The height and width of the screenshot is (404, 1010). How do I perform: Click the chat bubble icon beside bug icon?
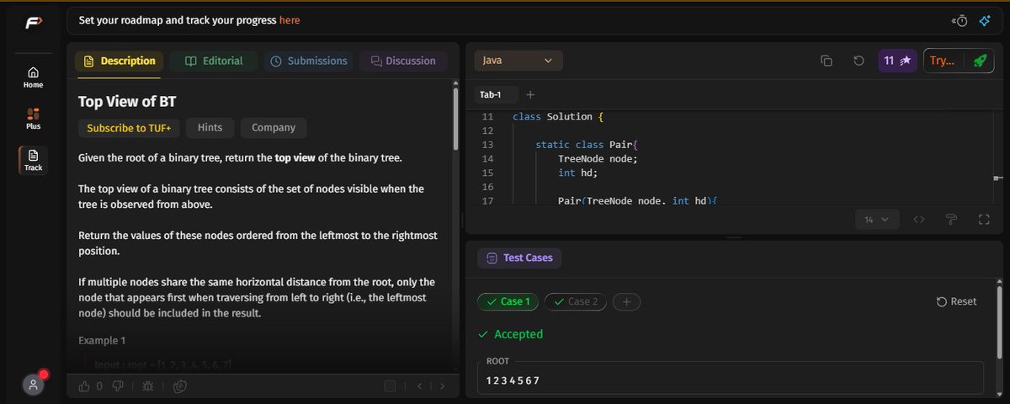pos(179,386)
